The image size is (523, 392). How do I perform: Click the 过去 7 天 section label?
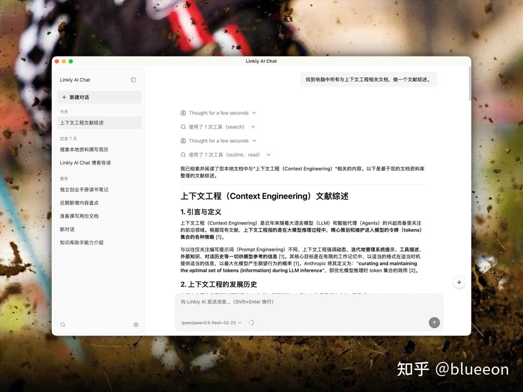tap(68, 138)
